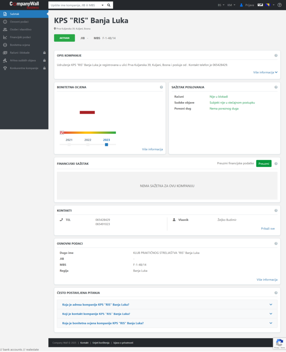Viewport: 286px width, 352px height.
Task: Open the KM currency dropdown
Action: tap(231, 5)
